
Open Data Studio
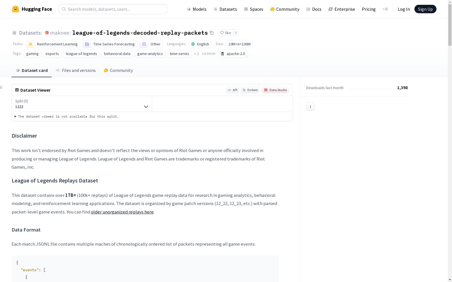(275, 90)
